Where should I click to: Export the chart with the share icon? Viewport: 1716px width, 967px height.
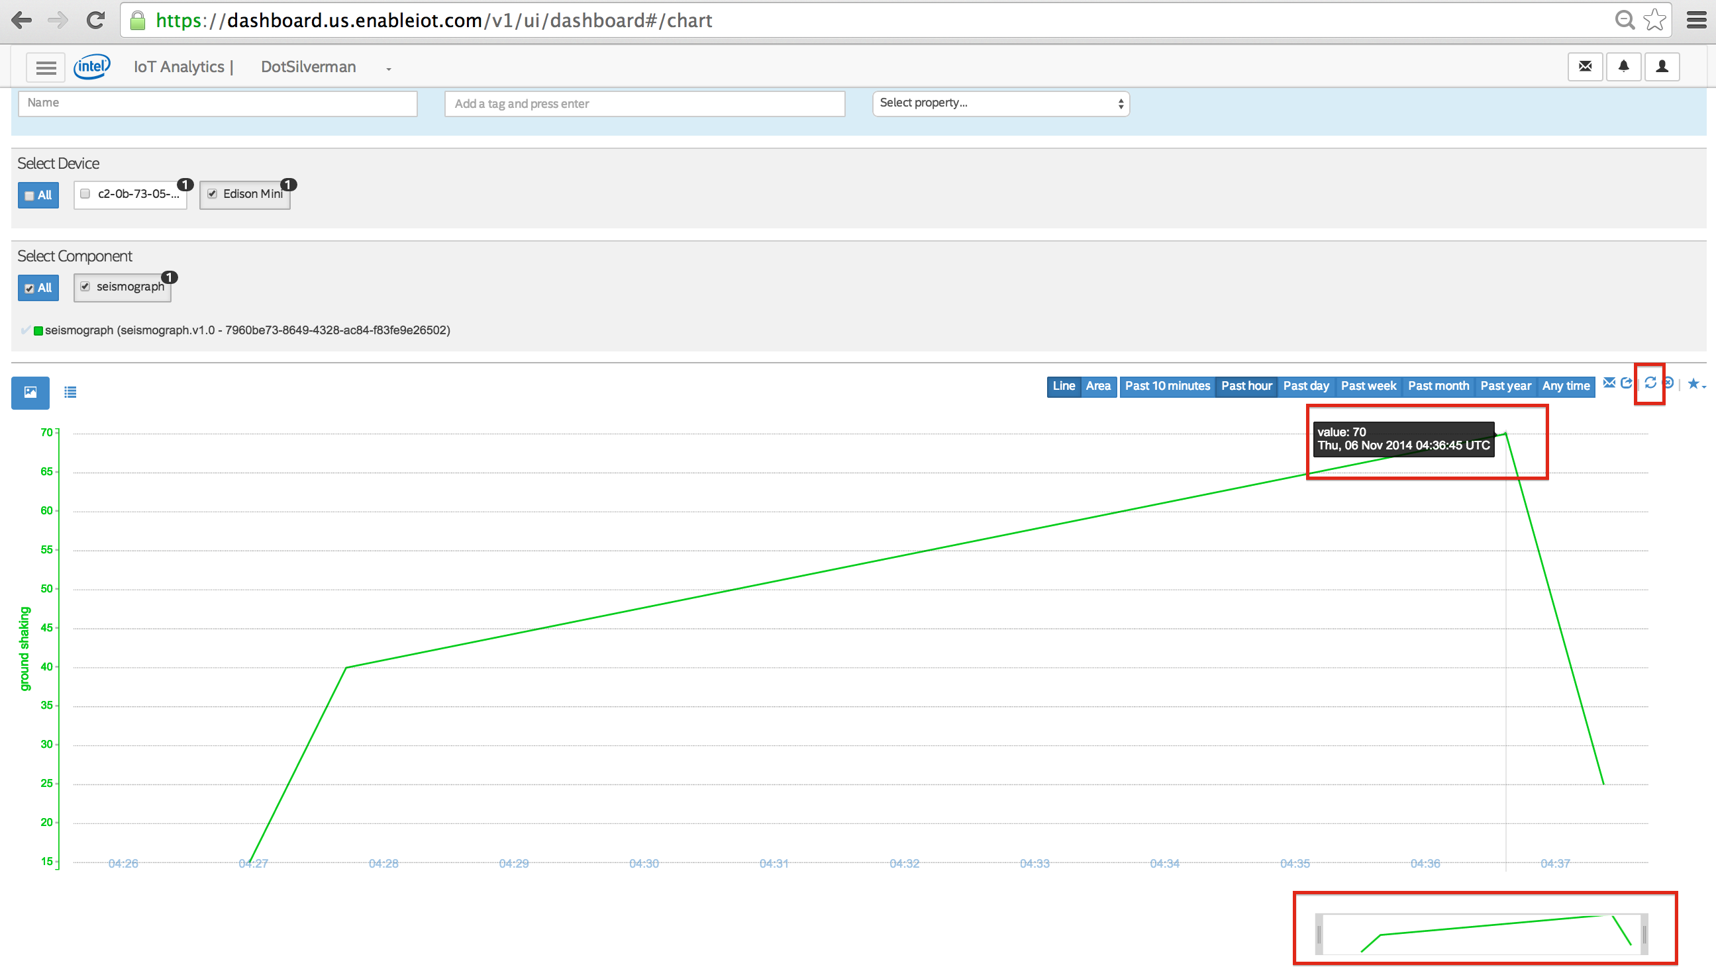(1627, 383)
